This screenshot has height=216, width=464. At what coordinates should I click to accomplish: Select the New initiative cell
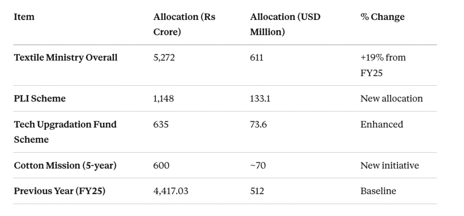tap(390, 165)
